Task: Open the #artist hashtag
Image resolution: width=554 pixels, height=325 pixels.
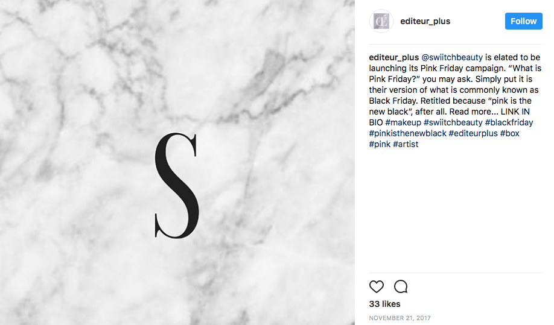Action: [406, 144]
